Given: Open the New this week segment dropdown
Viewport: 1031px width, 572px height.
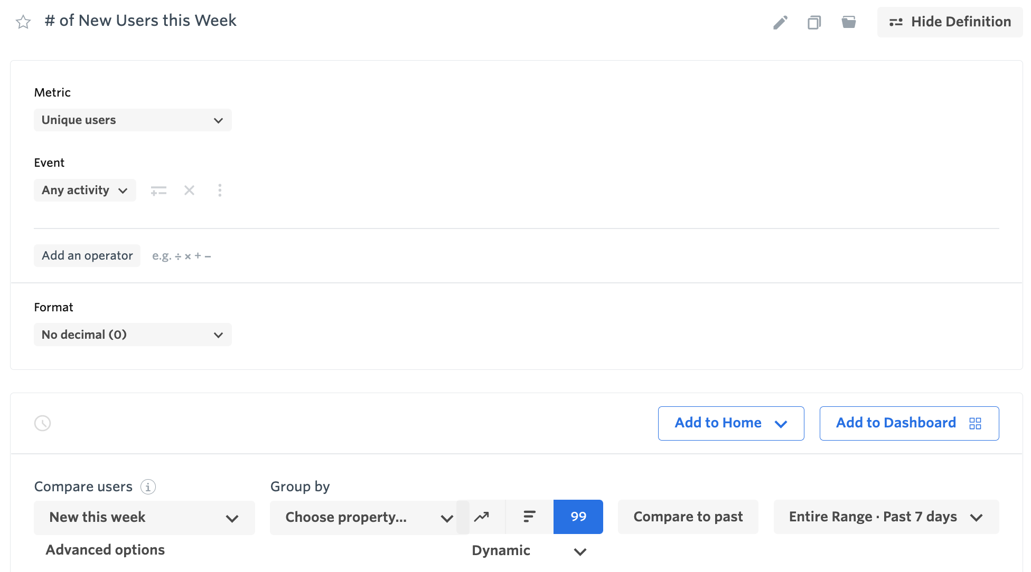Looking at the screenshot, I should click(x=144, y=518).
